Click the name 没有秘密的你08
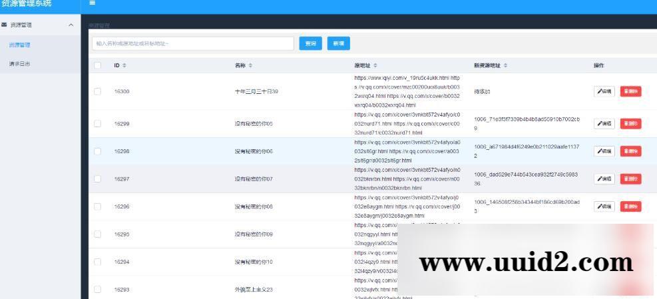 [254, 206]
